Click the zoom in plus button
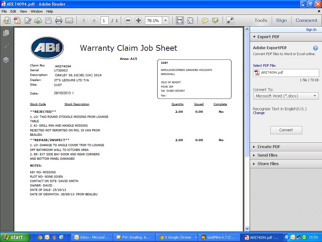The width and height of the screenshot is (322, 242). click(x=138, y=20)
